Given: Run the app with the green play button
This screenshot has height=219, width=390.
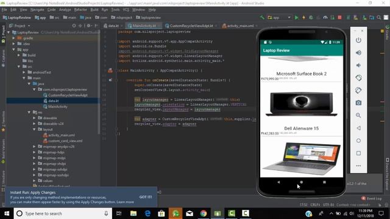Looking at the screenshot, I should [x=297, y=18].
